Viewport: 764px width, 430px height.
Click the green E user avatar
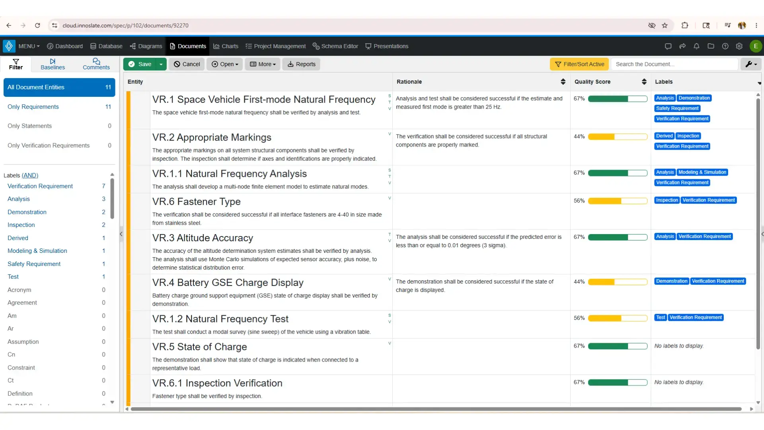755,46
